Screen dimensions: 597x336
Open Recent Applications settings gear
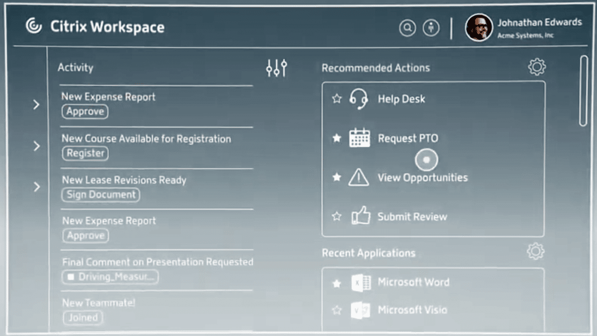pyautogui.click(x=536, y=251)
